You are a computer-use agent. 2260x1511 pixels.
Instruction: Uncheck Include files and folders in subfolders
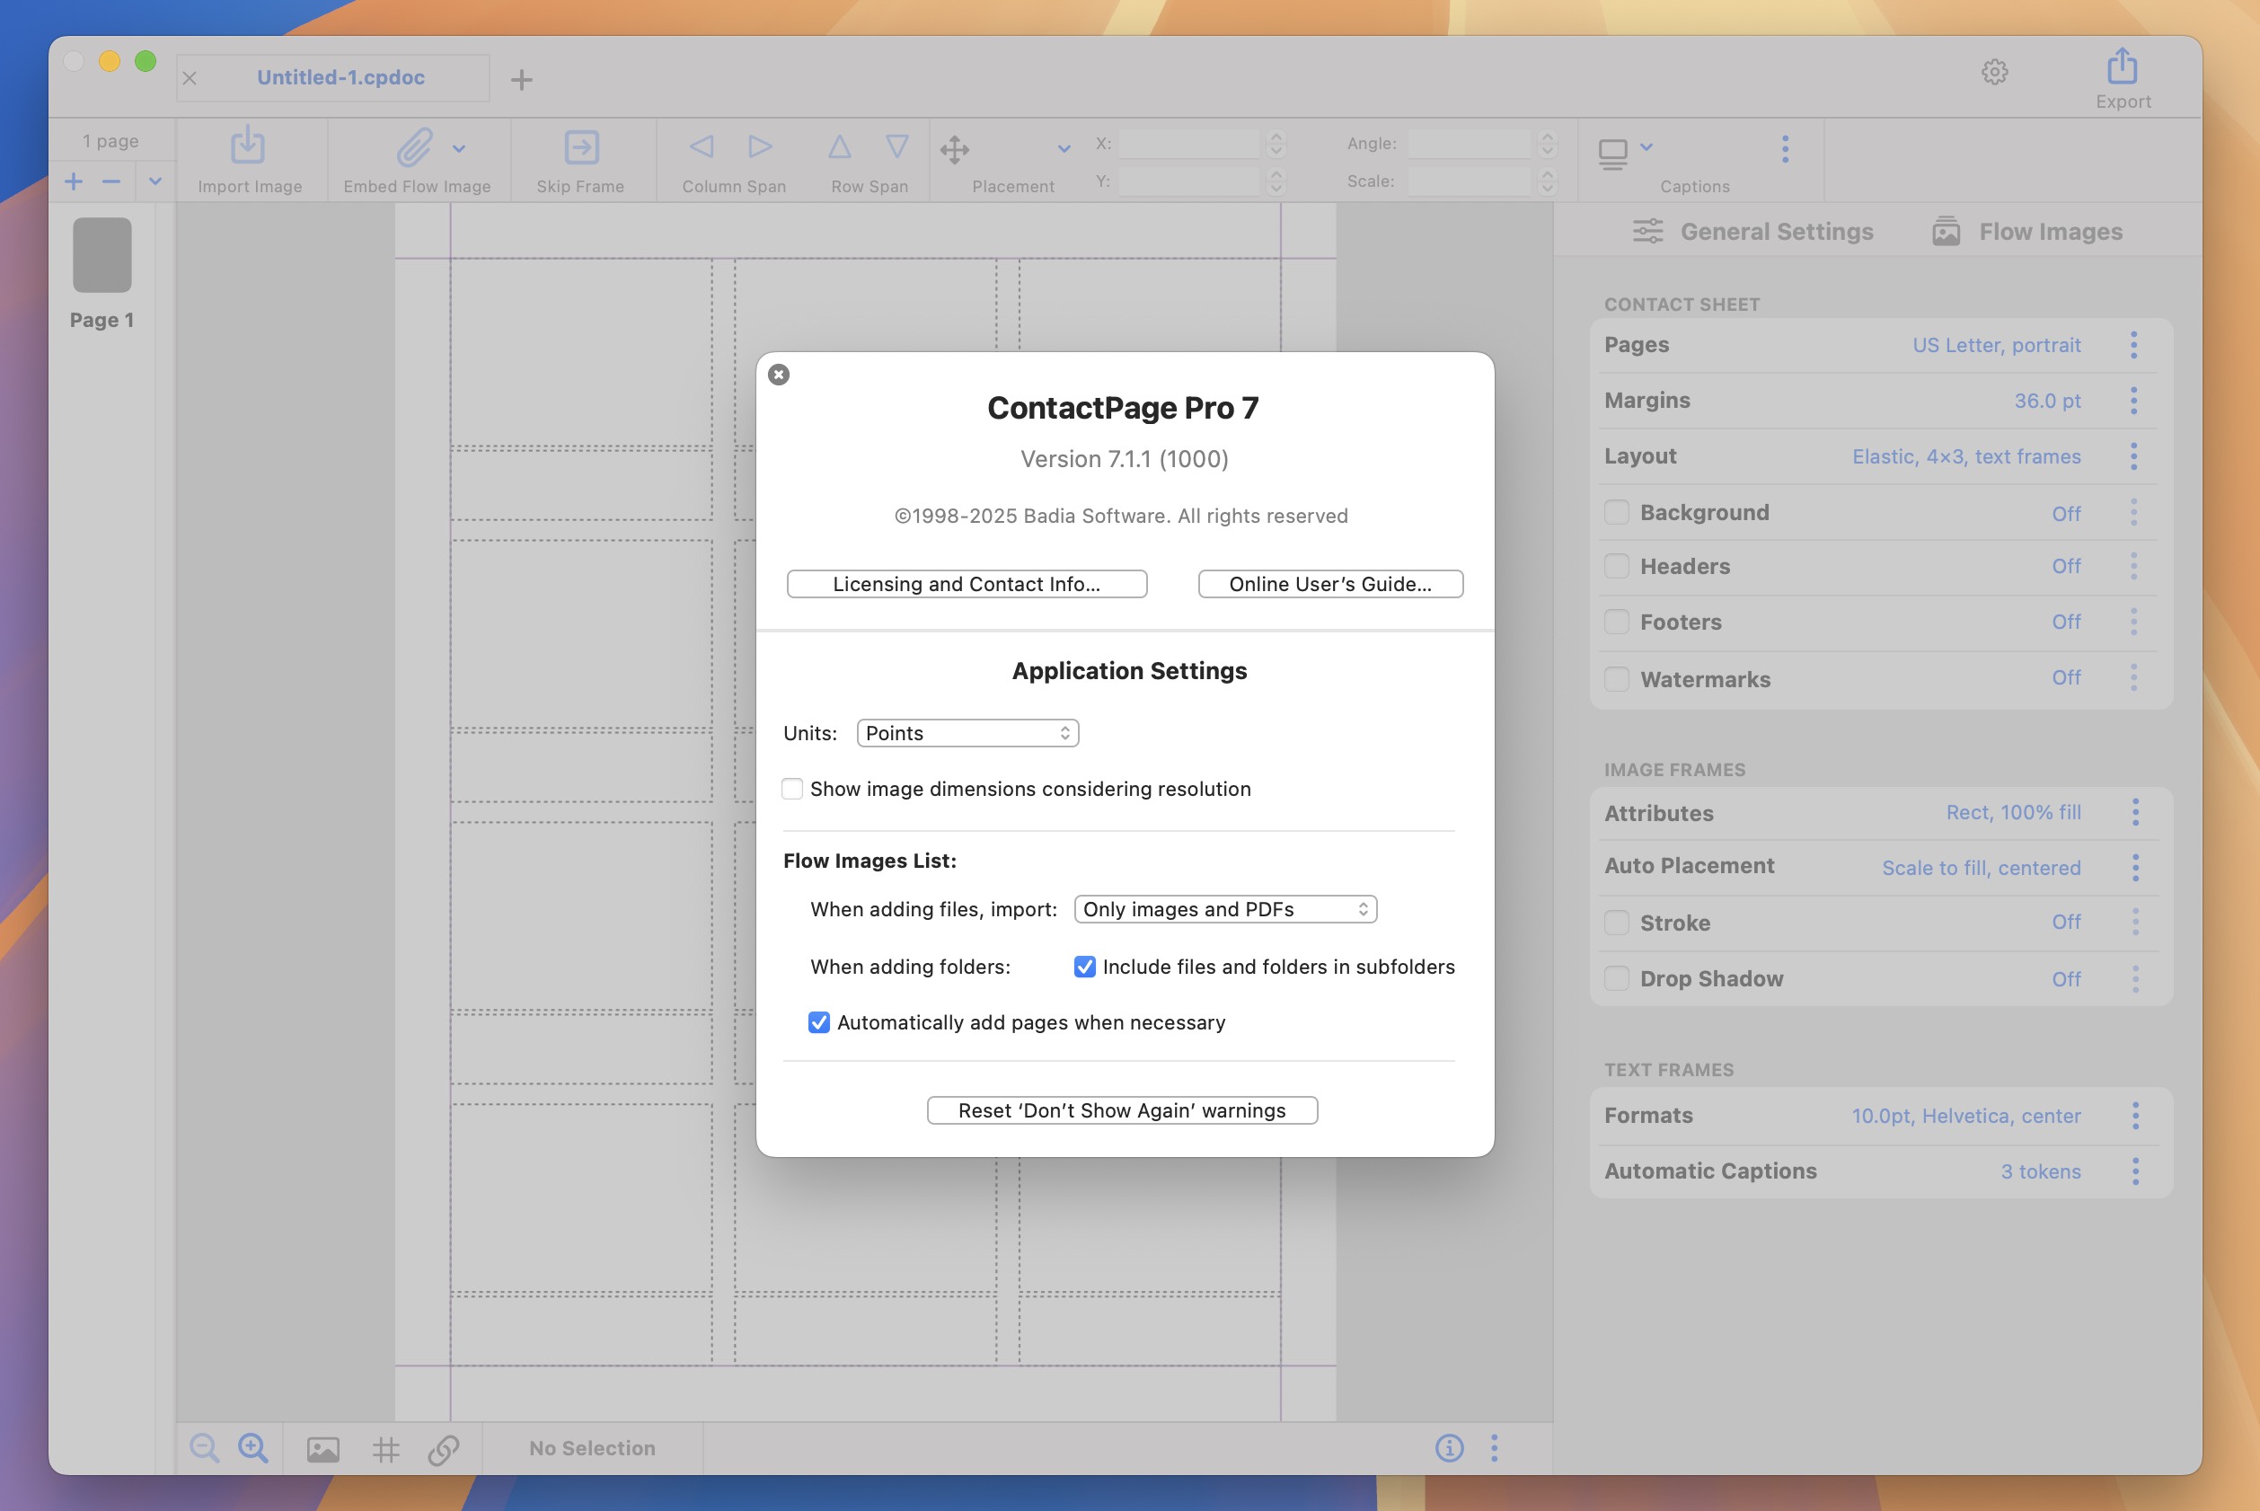point(1085,967)
